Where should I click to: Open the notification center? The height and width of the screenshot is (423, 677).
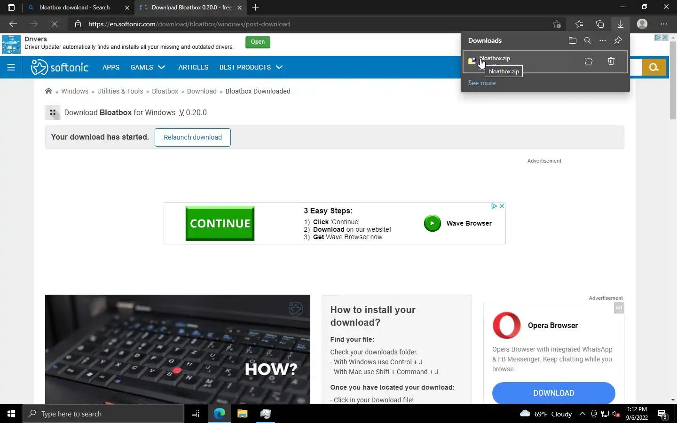[x=662, y=414]
